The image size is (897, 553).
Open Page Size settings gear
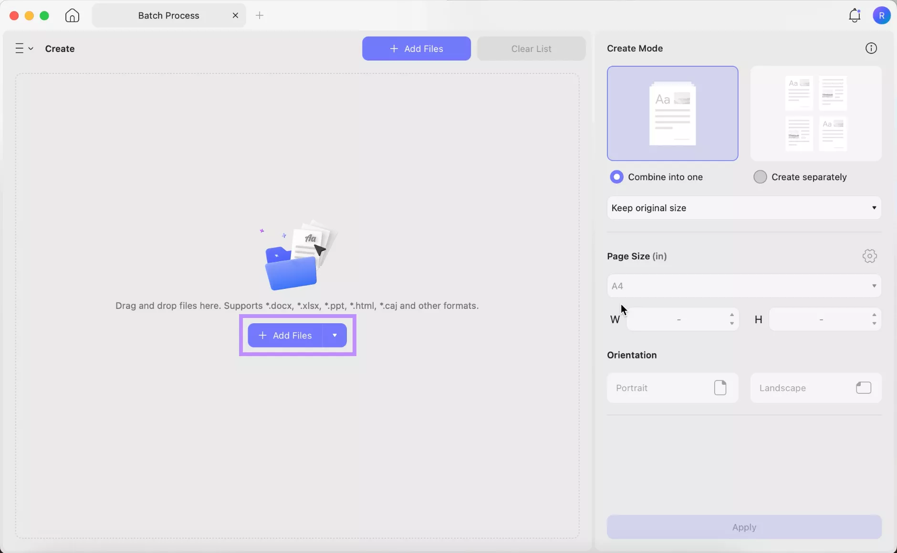click(869, 256)
